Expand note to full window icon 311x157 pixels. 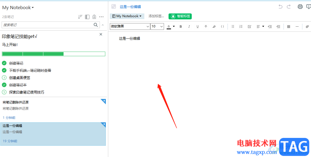pyautogui.click(x=113, y=6)
